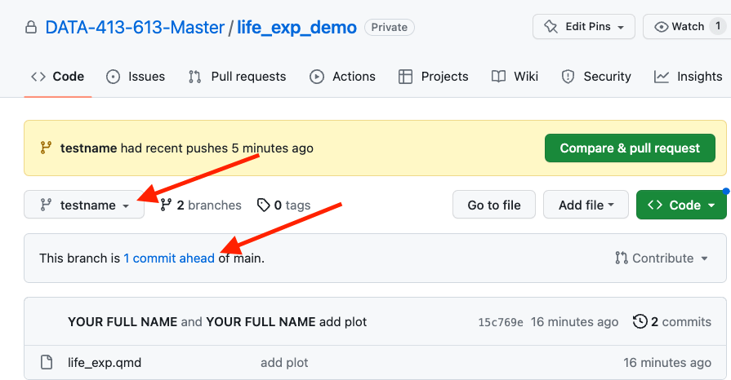Click the file icon next to life_exp.qmd
The width and height of the screenshot is (731, 380).
point(47,362)
